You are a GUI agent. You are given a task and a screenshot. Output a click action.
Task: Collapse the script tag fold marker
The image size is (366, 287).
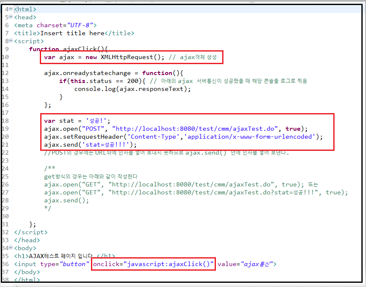(x=11, y=41)
